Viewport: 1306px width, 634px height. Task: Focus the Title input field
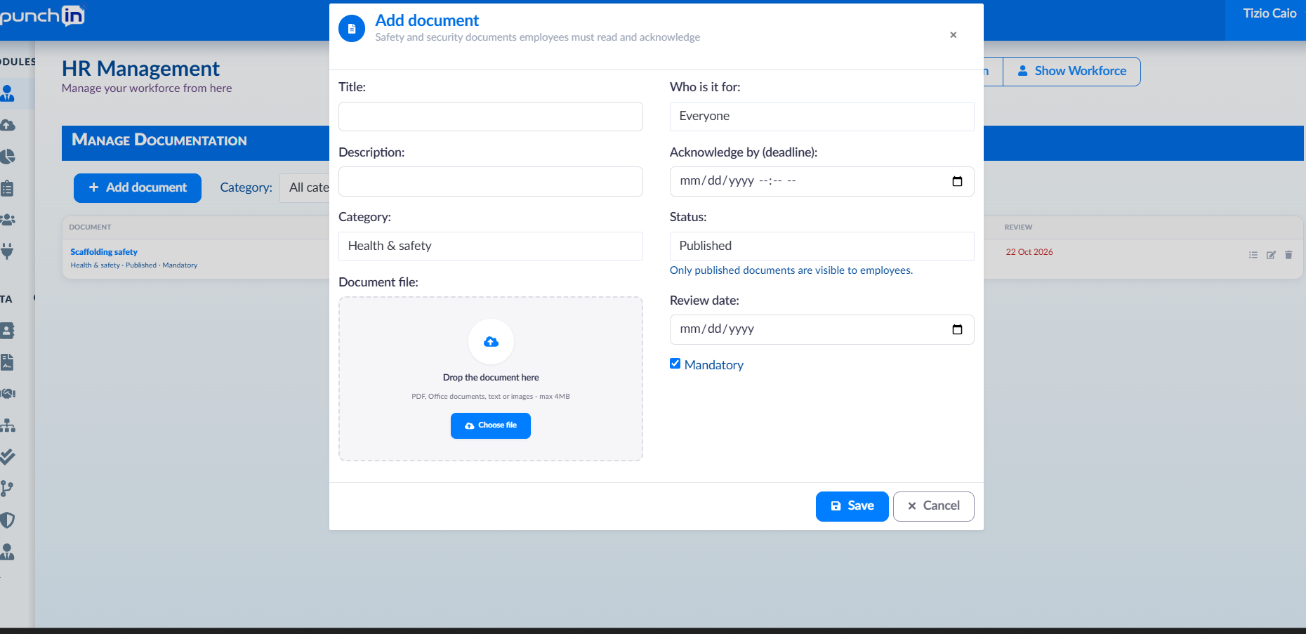(x=490, y=117)
